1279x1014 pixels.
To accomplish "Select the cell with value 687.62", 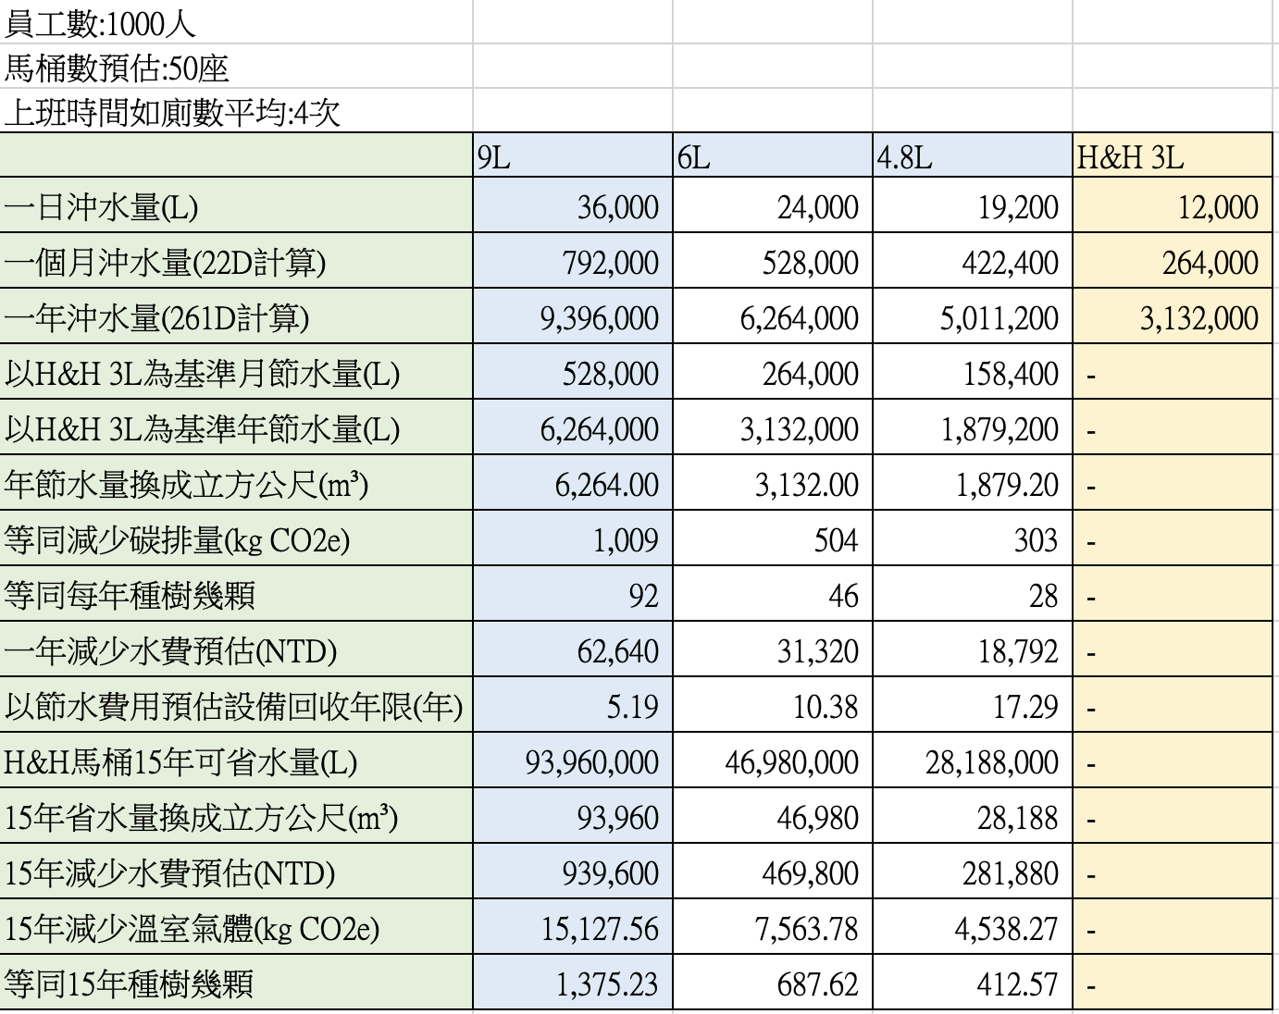I will 773,983.
